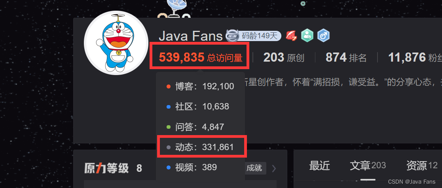The height and width of the screenshot is (188, 442).
Task: Click the red wing badge icon
Action: pyautogui.click(x=292, y=36)
